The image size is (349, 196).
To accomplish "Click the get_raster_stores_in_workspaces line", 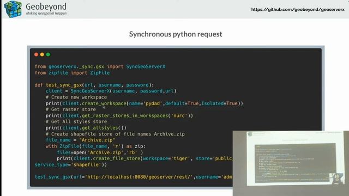I will coord(119,116).
